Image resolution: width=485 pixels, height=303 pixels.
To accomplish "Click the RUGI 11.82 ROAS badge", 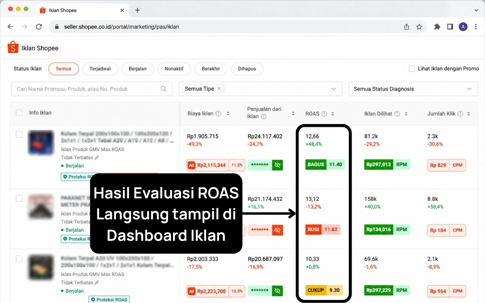I will tap(323, 229).
